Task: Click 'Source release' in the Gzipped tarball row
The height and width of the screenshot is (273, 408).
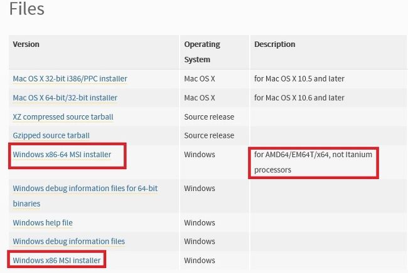Action: pyautogui.click(x=209, y=135)
